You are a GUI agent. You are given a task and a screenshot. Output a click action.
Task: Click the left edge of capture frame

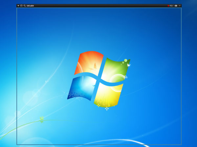pyautogui.click(x=17, y=76)
